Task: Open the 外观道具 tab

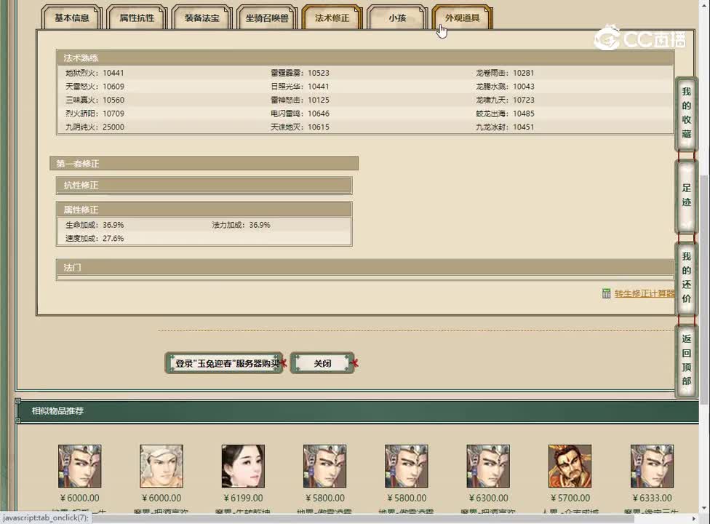Action: coord(462,18)
